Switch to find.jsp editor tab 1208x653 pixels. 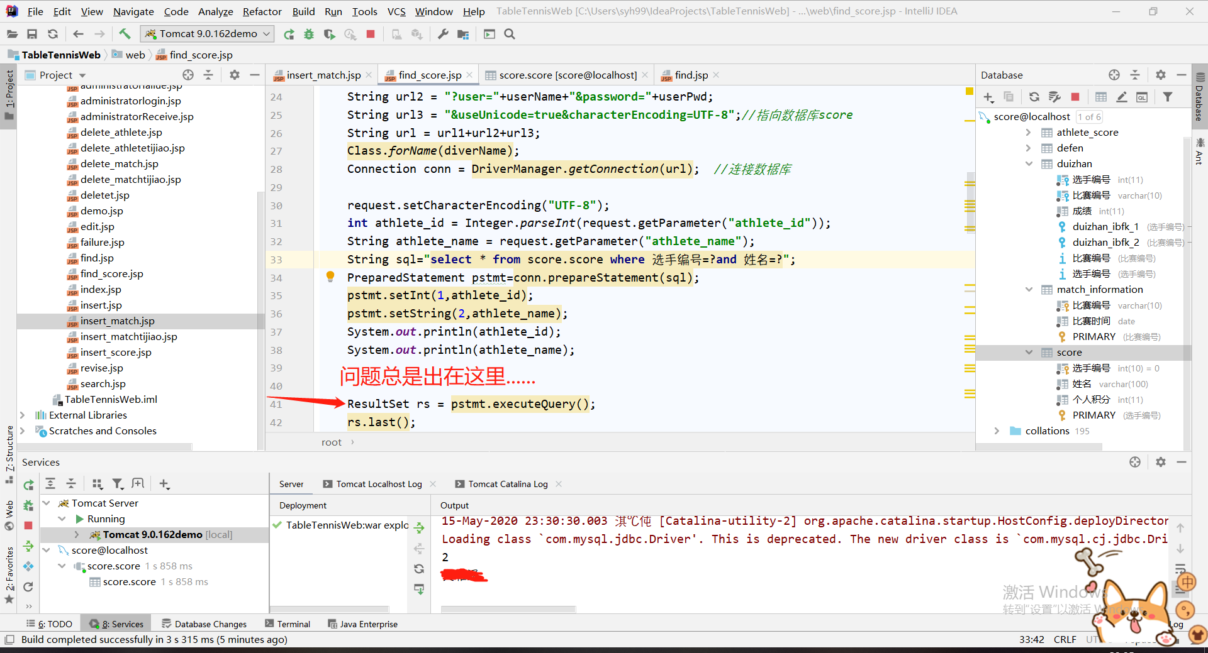691,75
